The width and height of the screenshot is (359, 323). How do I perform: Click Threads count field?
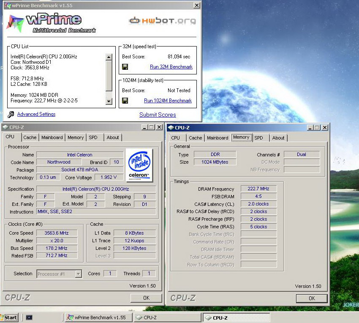coord(149,274)
